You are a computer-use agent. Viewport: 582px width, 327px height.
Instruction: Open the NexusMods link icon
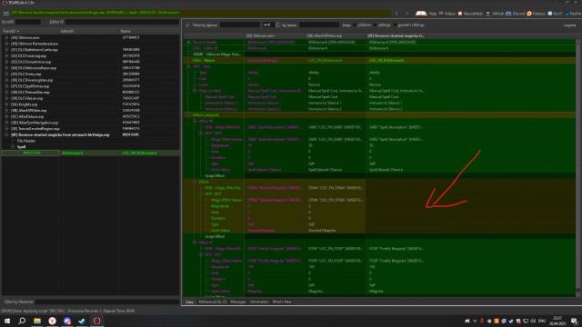[460, 14]
